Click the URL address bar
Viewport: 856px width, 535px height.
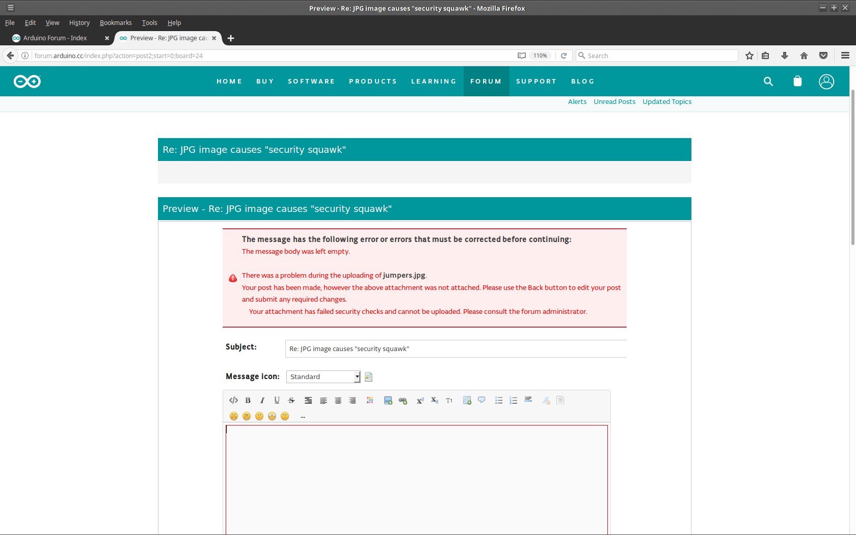(x=273, y=56)
